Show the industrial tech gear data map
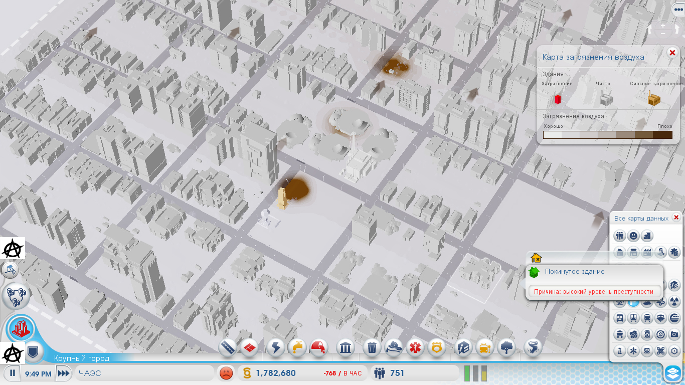This screenshot has height=385, width=685. pyautogui.click(x=674, y=252)
